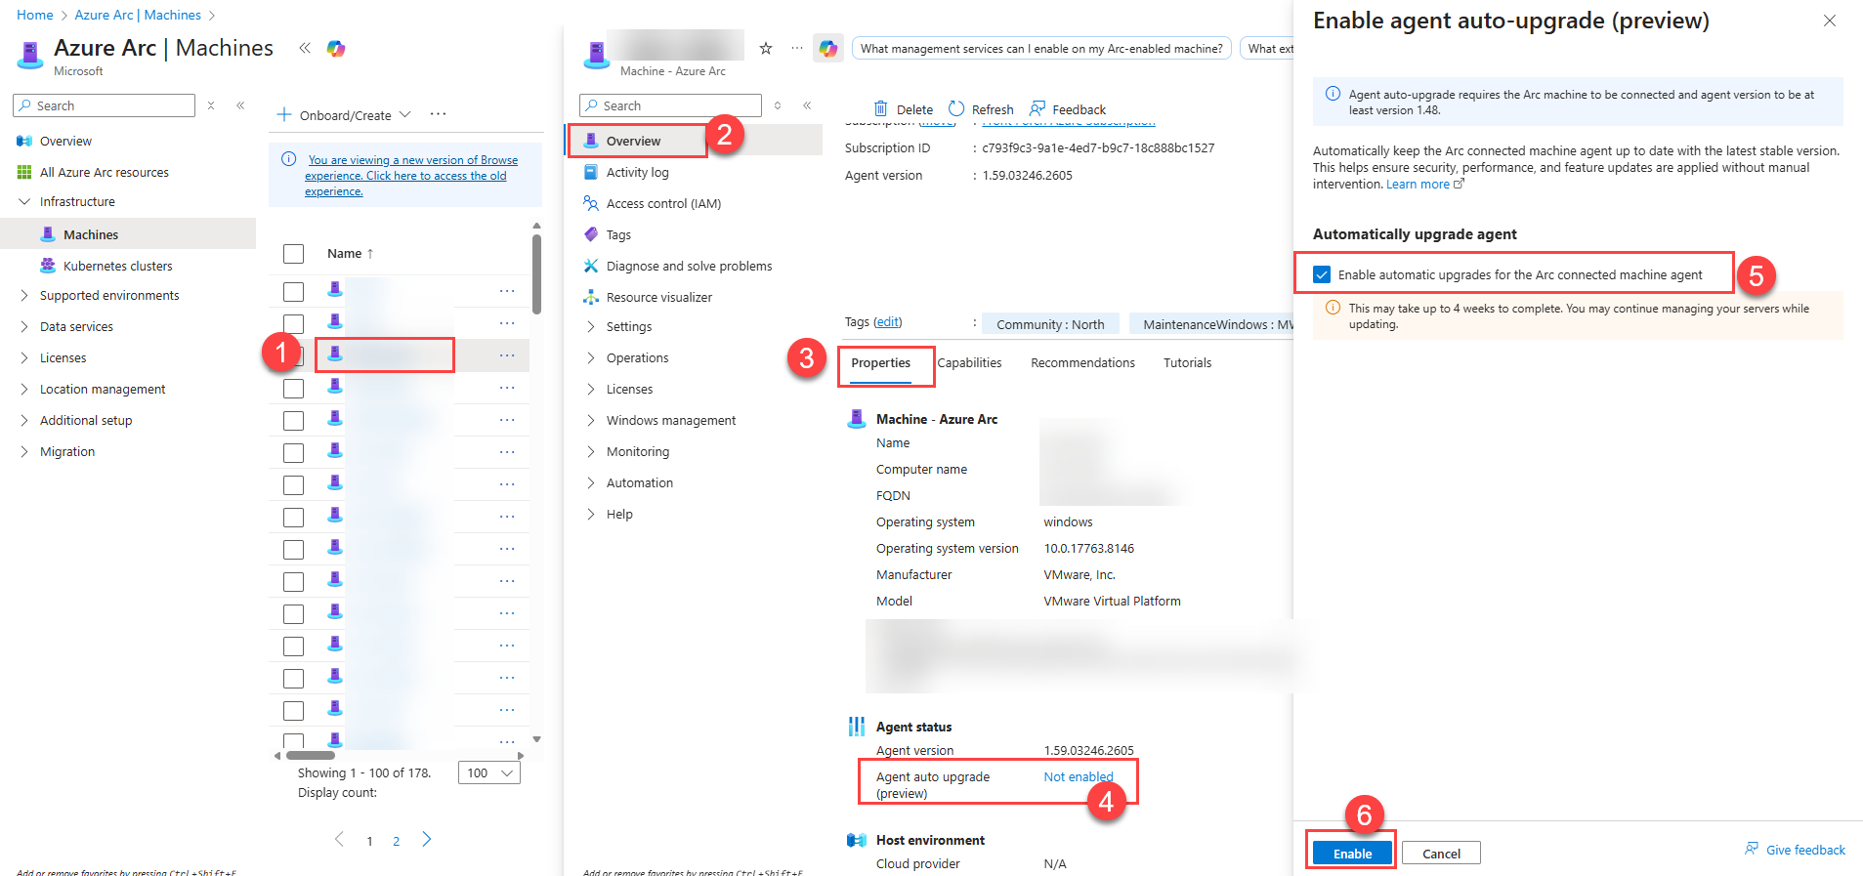
Task: Open Diagnose and solve problems
Action: coord(688,266)
